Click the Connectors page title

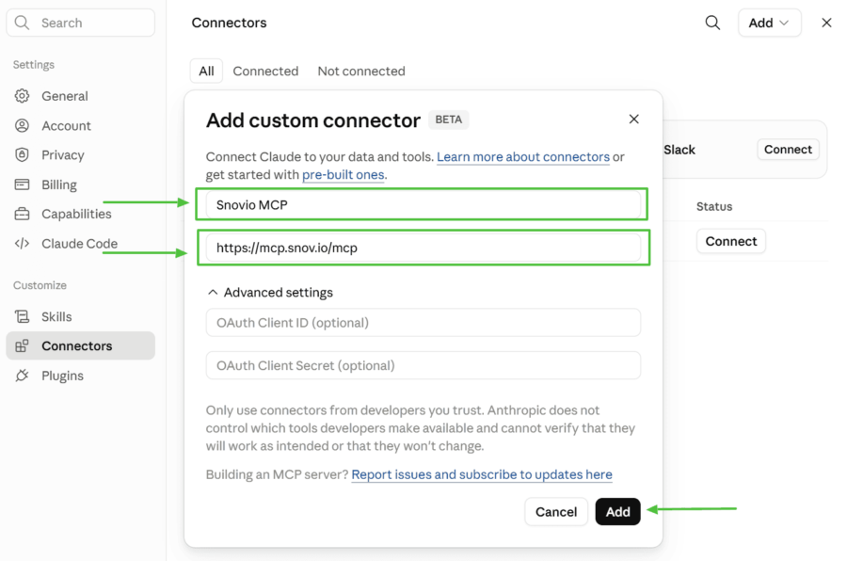[x=229, y=23]
